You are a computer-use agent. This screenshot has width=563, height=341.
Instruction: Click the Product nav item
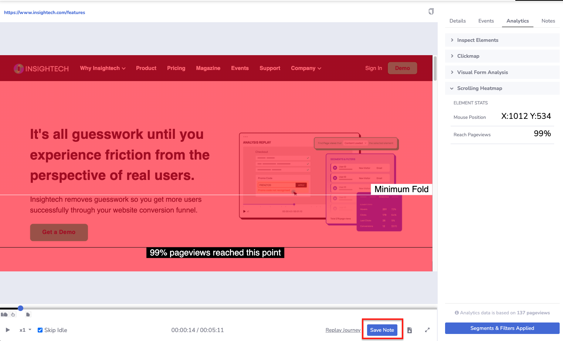coord(146,68)
